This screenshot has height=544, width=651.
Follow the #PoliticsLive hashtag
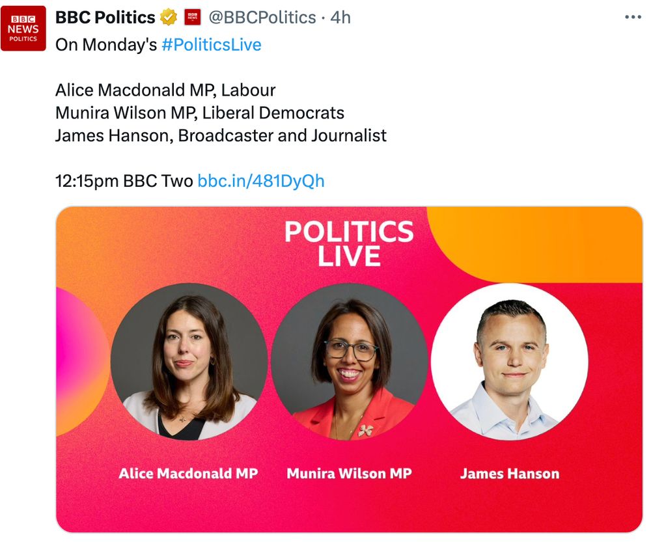[212, 44]
